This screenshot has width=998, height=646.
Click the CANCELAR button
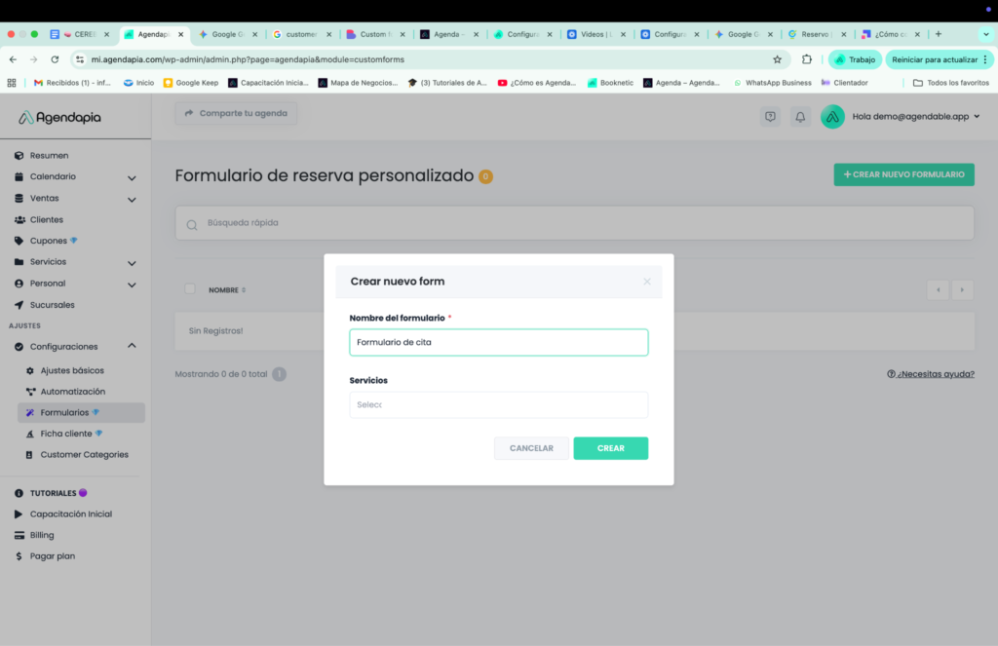pos(531,448)
